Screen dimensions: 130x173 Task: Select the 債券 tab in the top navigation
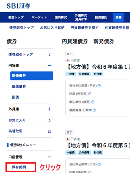118,17
